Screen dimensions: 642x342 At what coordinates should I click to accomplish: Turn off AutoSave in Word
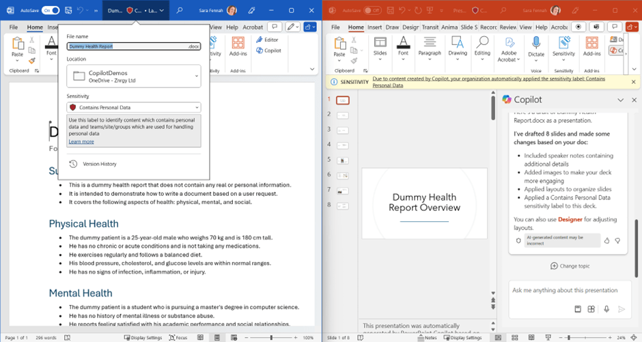point(51,10)
